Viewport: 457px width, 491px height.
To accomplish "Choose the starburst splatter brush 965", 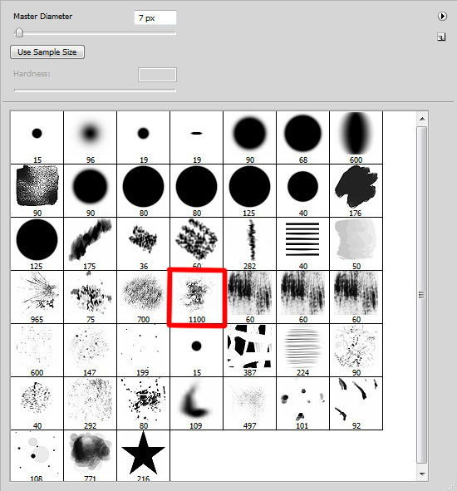I will [37, 297].
